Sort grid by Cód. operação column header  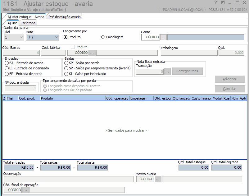click(x=117, y=98)
